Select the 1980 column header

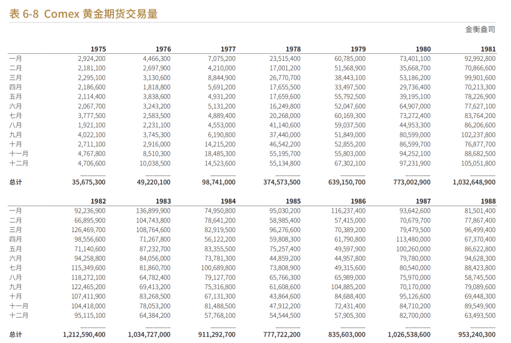point(423,49)
